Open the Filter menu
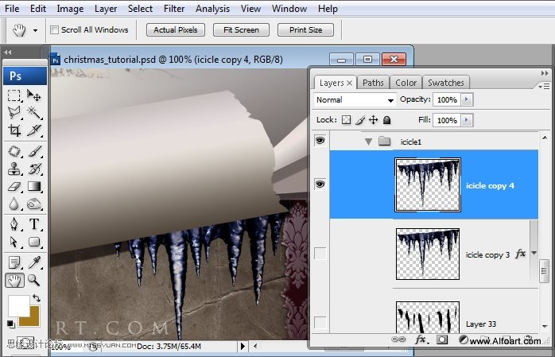 174,9
